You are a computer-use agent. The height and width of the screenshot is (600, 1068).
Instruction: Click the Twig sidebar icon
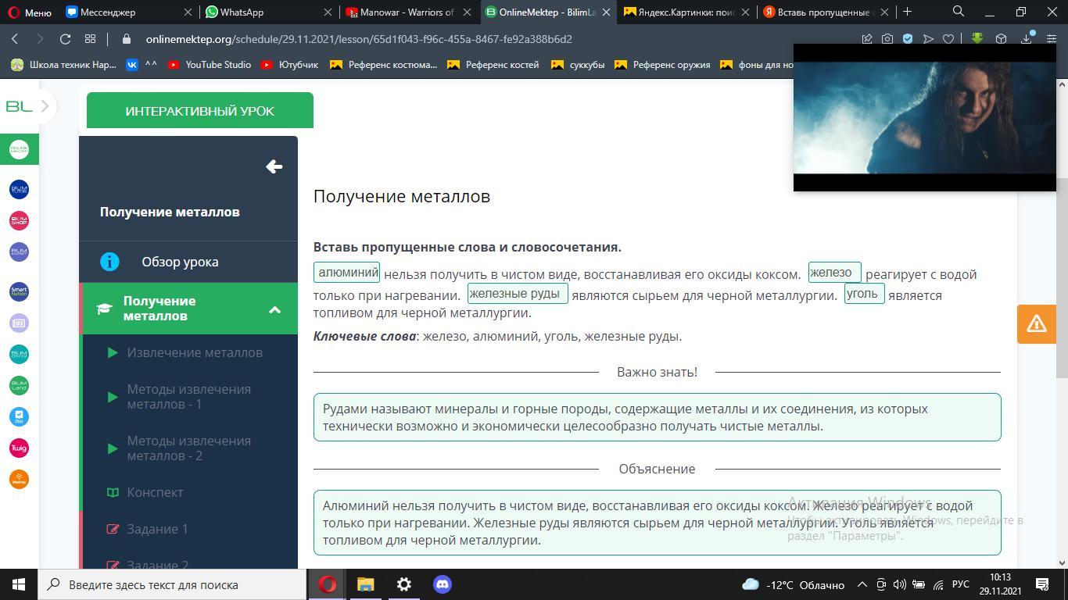[19, 448]
